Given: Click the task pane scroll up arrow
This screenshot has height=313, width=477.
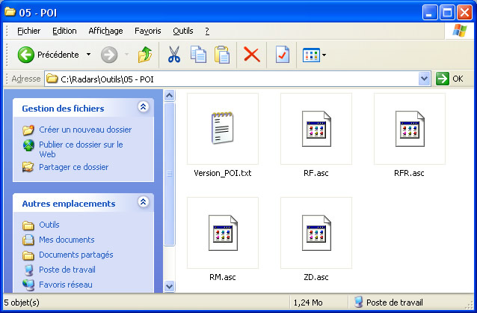Looking at the screenshot, I should (x=170, y=96).
